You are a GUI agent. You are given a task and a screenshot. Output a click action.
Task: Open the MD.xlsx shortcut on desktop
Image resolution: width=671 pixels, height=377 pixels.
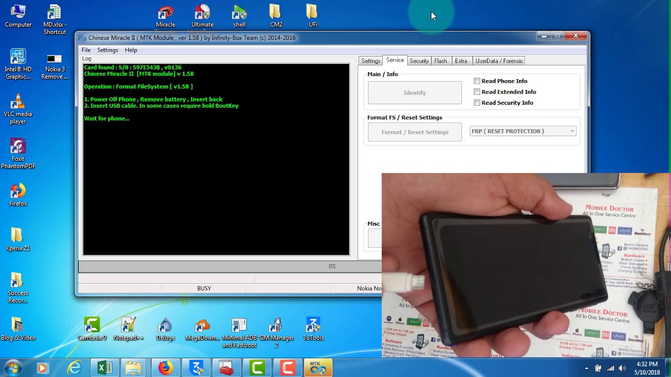pos(55,19)
